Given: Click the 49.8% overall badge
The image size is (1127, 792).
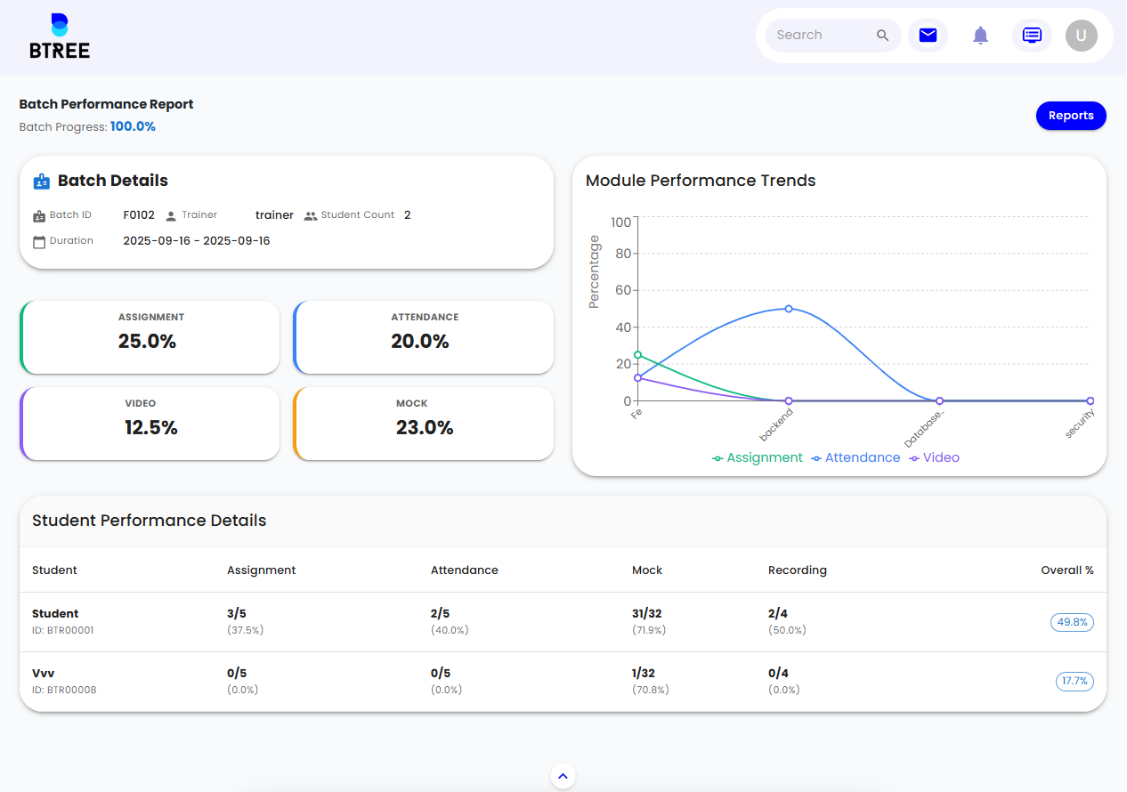Looking at the screenshot, I should pyautogui.click(x=1072, y=622).
